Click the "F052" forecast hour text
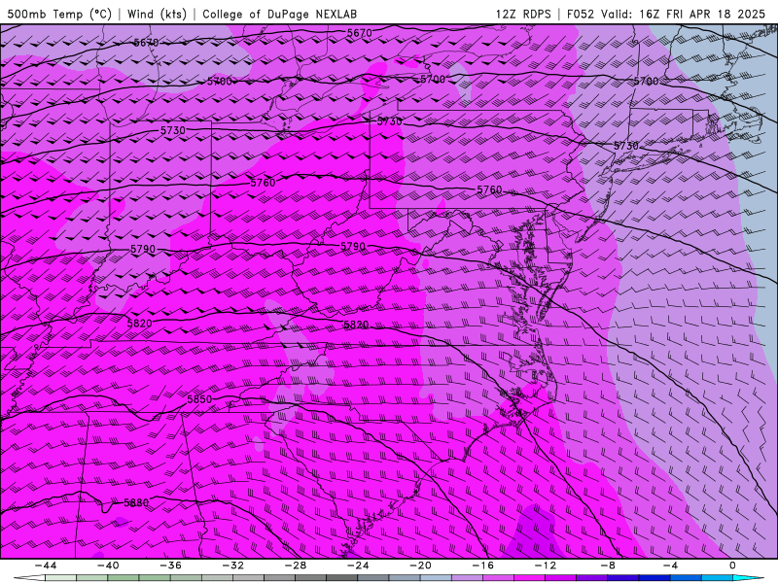This screenshot has width=778, height=583. coord(580,14)
